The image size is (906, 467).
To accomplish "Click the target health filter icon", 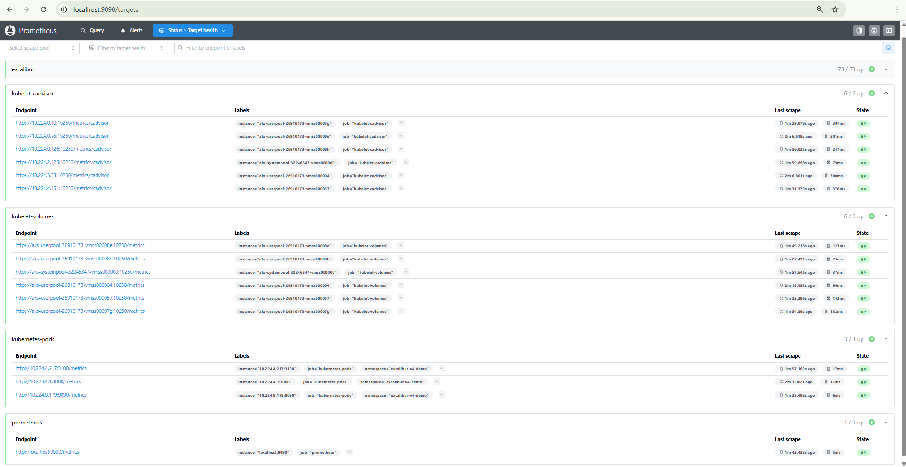I will click(x=91, y=48).
